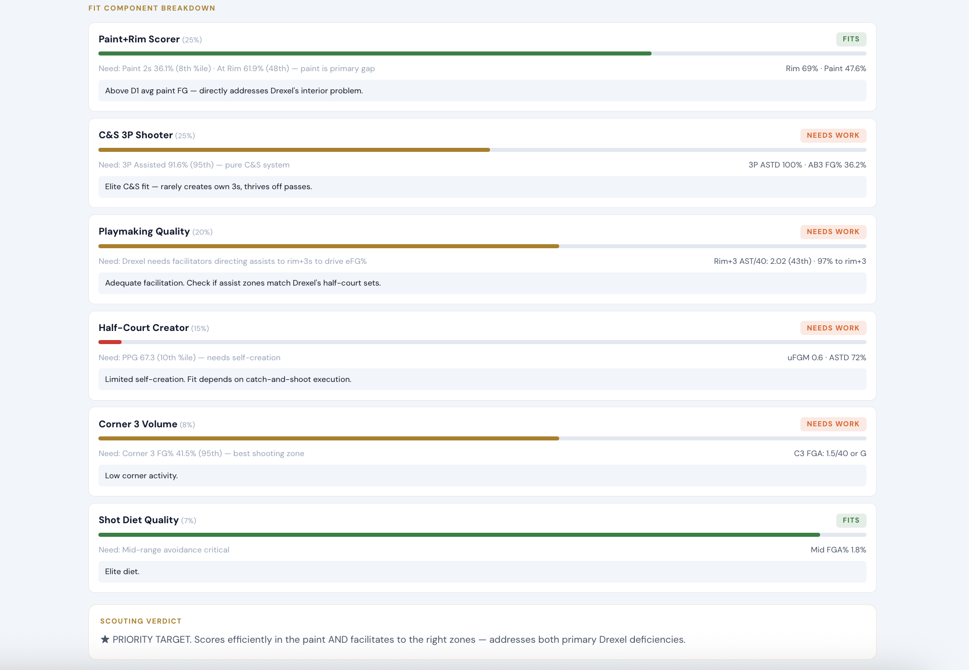
Task: Click the 'C3 FGA: 1.5/40 or G' stat
Action: (x=830, y=454)
